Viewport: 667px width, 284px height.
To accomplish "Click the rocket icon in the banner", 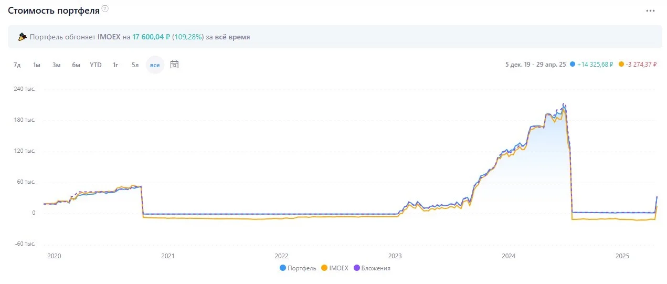I will (22, 37).
